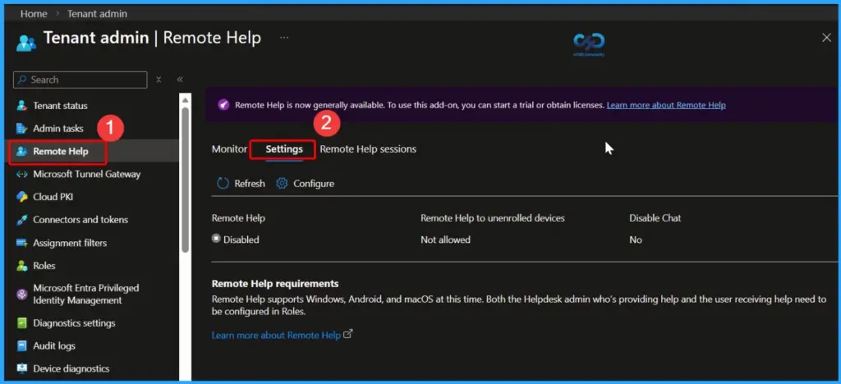Click the Assignment filters icon
The image size is (841, 384).
22,243
